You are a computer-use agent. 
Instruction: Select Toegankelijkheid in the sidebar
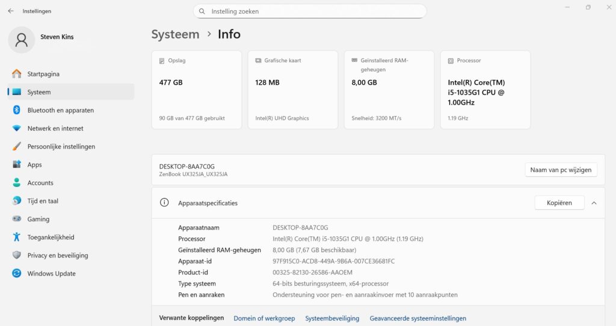(71, 237)
